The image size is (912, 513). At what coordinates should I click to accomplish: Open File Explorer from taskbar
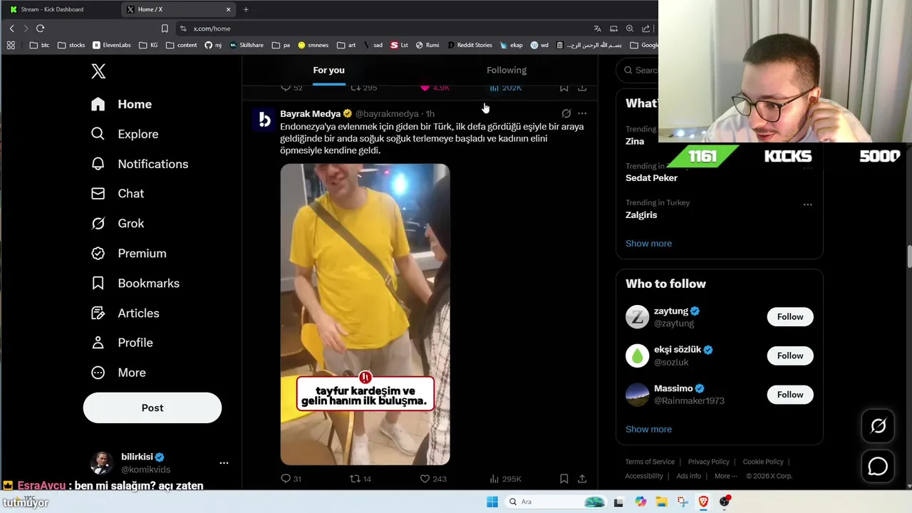pos(661,502)
